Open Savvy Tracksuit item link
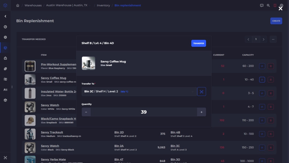 tap(52, 132)
